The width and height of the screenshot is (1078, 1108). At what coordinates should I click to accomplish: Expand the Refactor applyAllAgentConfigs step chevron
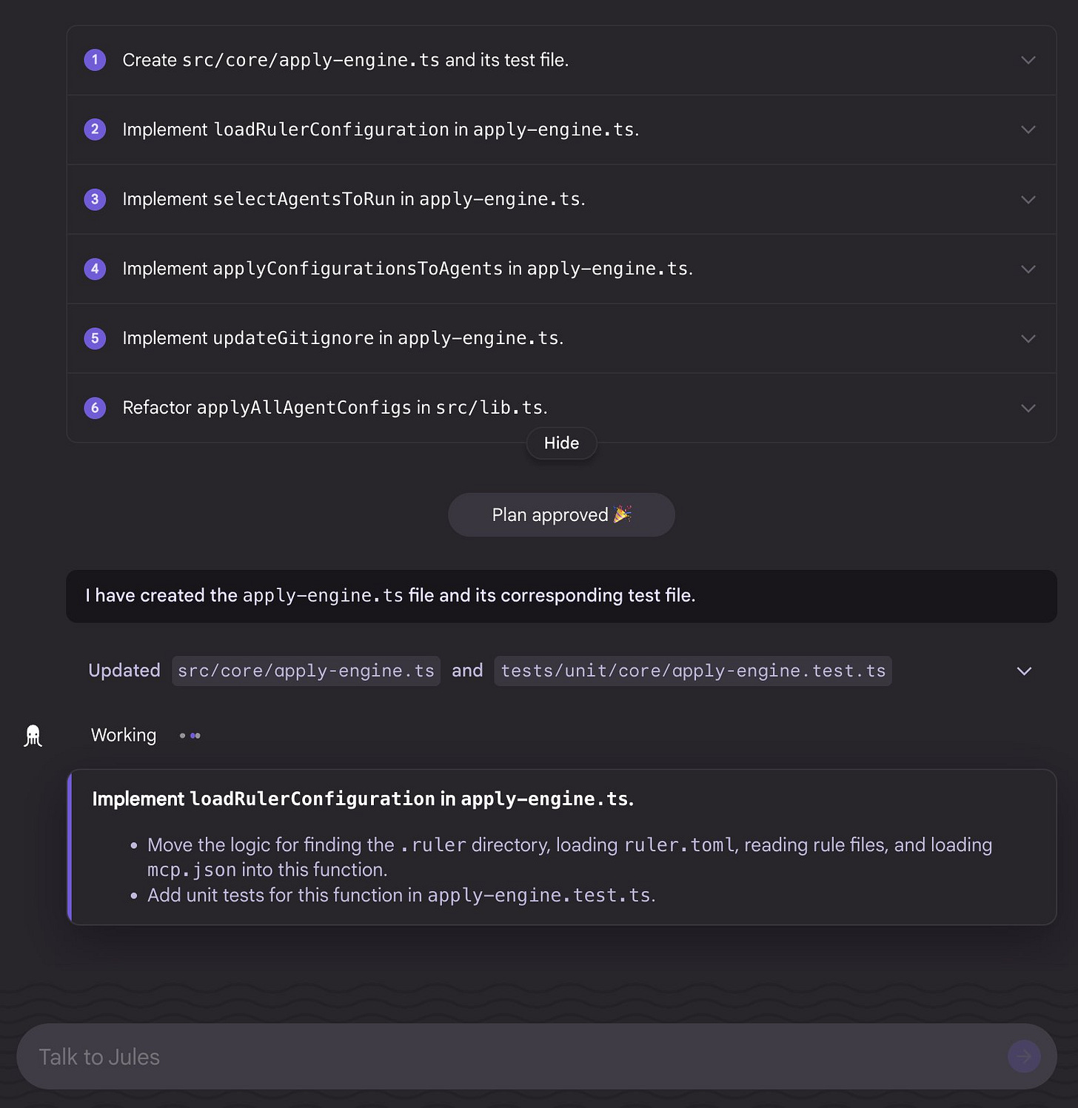(x=1028, y=408)
